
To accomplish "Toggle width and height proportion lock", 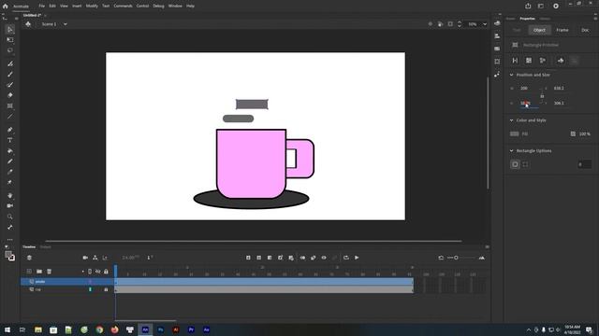I will [x=542, y=95].
